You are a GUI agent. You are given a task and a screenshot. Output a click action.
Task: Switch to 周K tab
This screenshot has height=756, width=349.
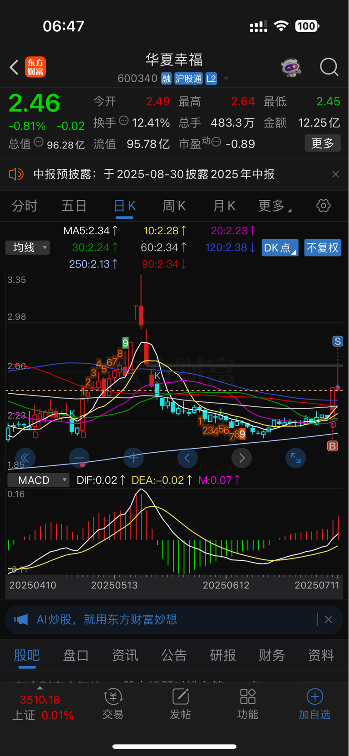174,206
